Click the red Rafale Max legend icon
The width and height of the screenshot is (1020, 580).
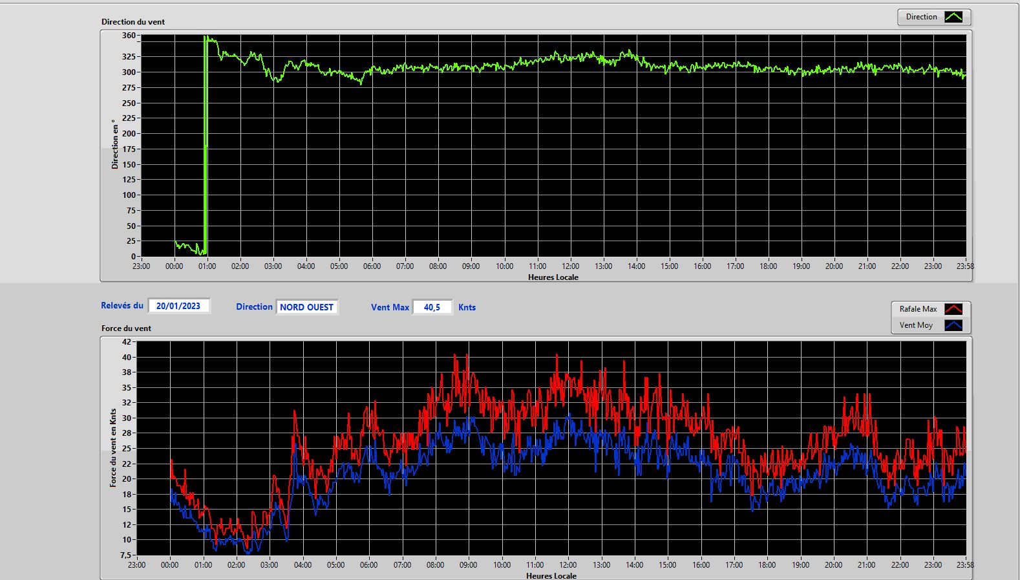coord(953,309)
